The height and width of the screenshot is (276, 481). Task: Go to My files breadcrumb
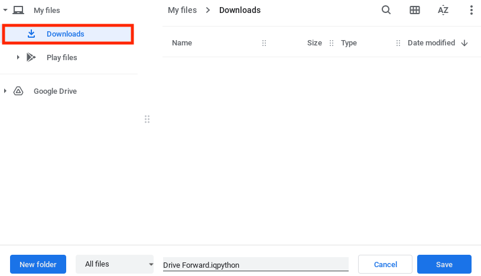182,10
